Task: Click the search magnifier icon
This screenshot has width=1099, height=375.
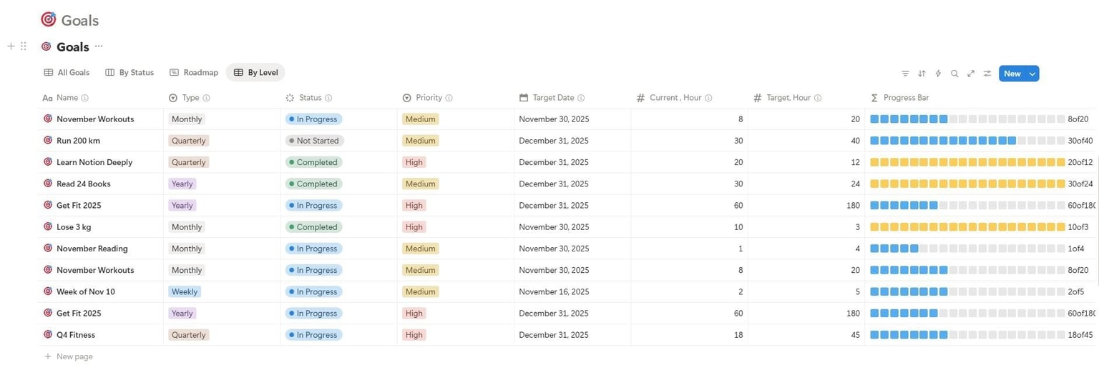Action: [x=954, y=74]
